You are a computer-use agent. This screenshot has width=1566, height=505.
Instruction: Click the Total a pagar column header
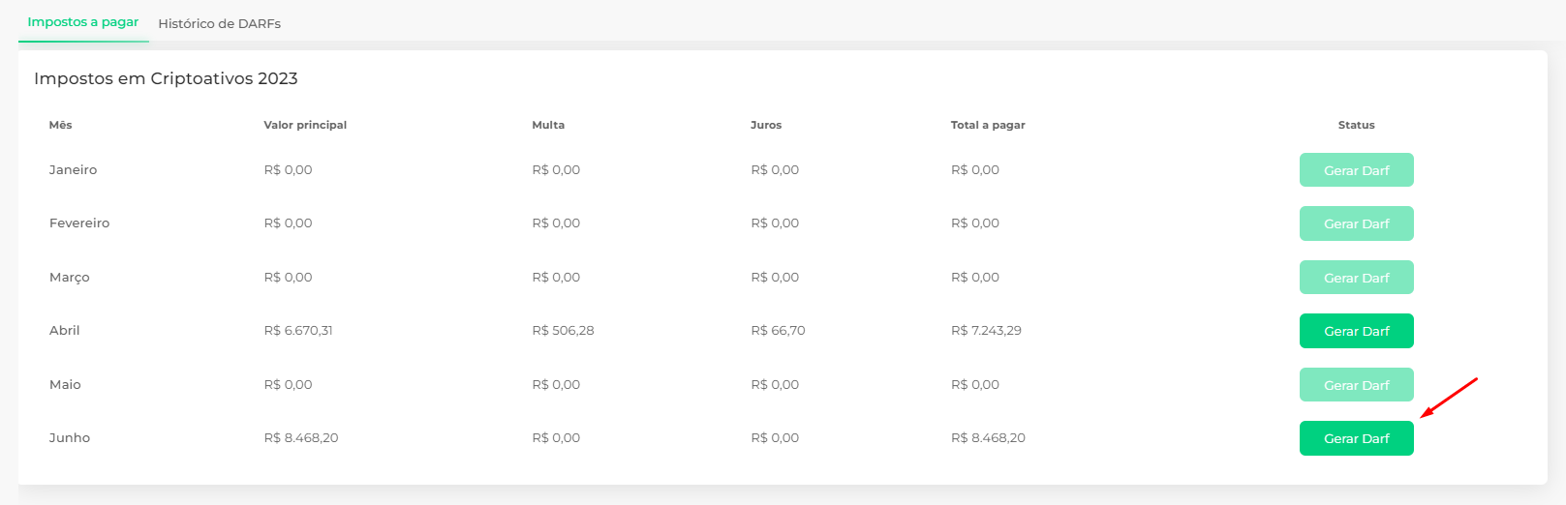(x=988, y=125)
